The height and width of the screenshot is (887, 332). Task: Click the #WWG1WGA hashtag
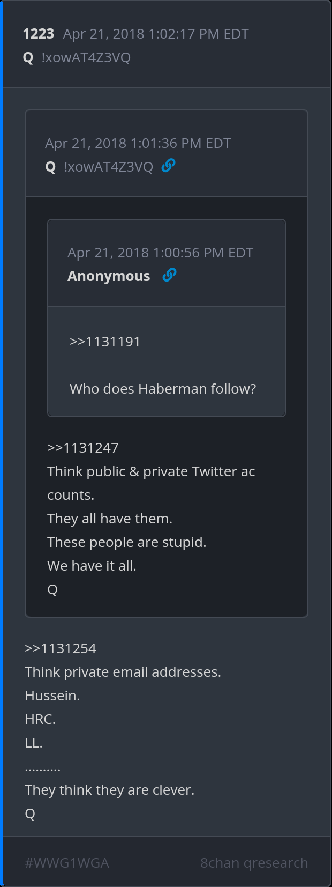click(67, 863)
